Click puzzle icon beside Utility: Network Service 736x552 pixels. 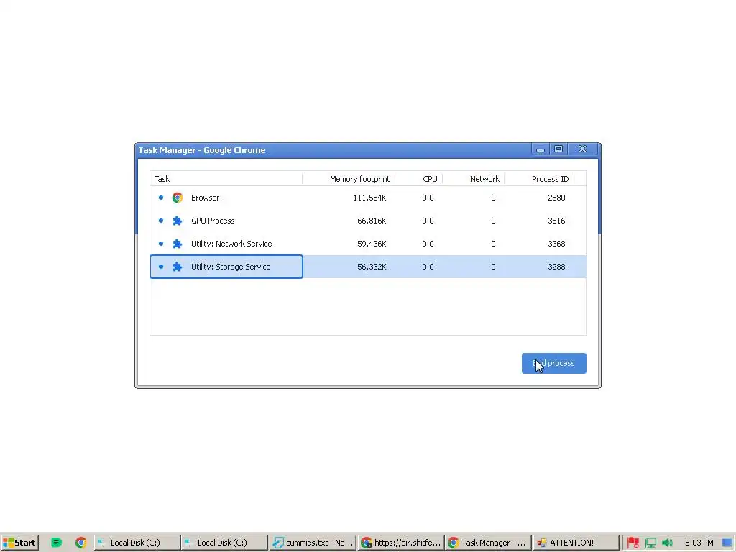177,244
